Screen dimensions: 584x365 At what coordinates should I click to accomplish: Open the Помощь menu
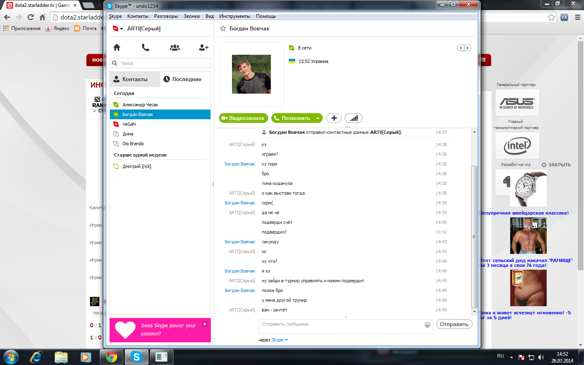(266, 16)
